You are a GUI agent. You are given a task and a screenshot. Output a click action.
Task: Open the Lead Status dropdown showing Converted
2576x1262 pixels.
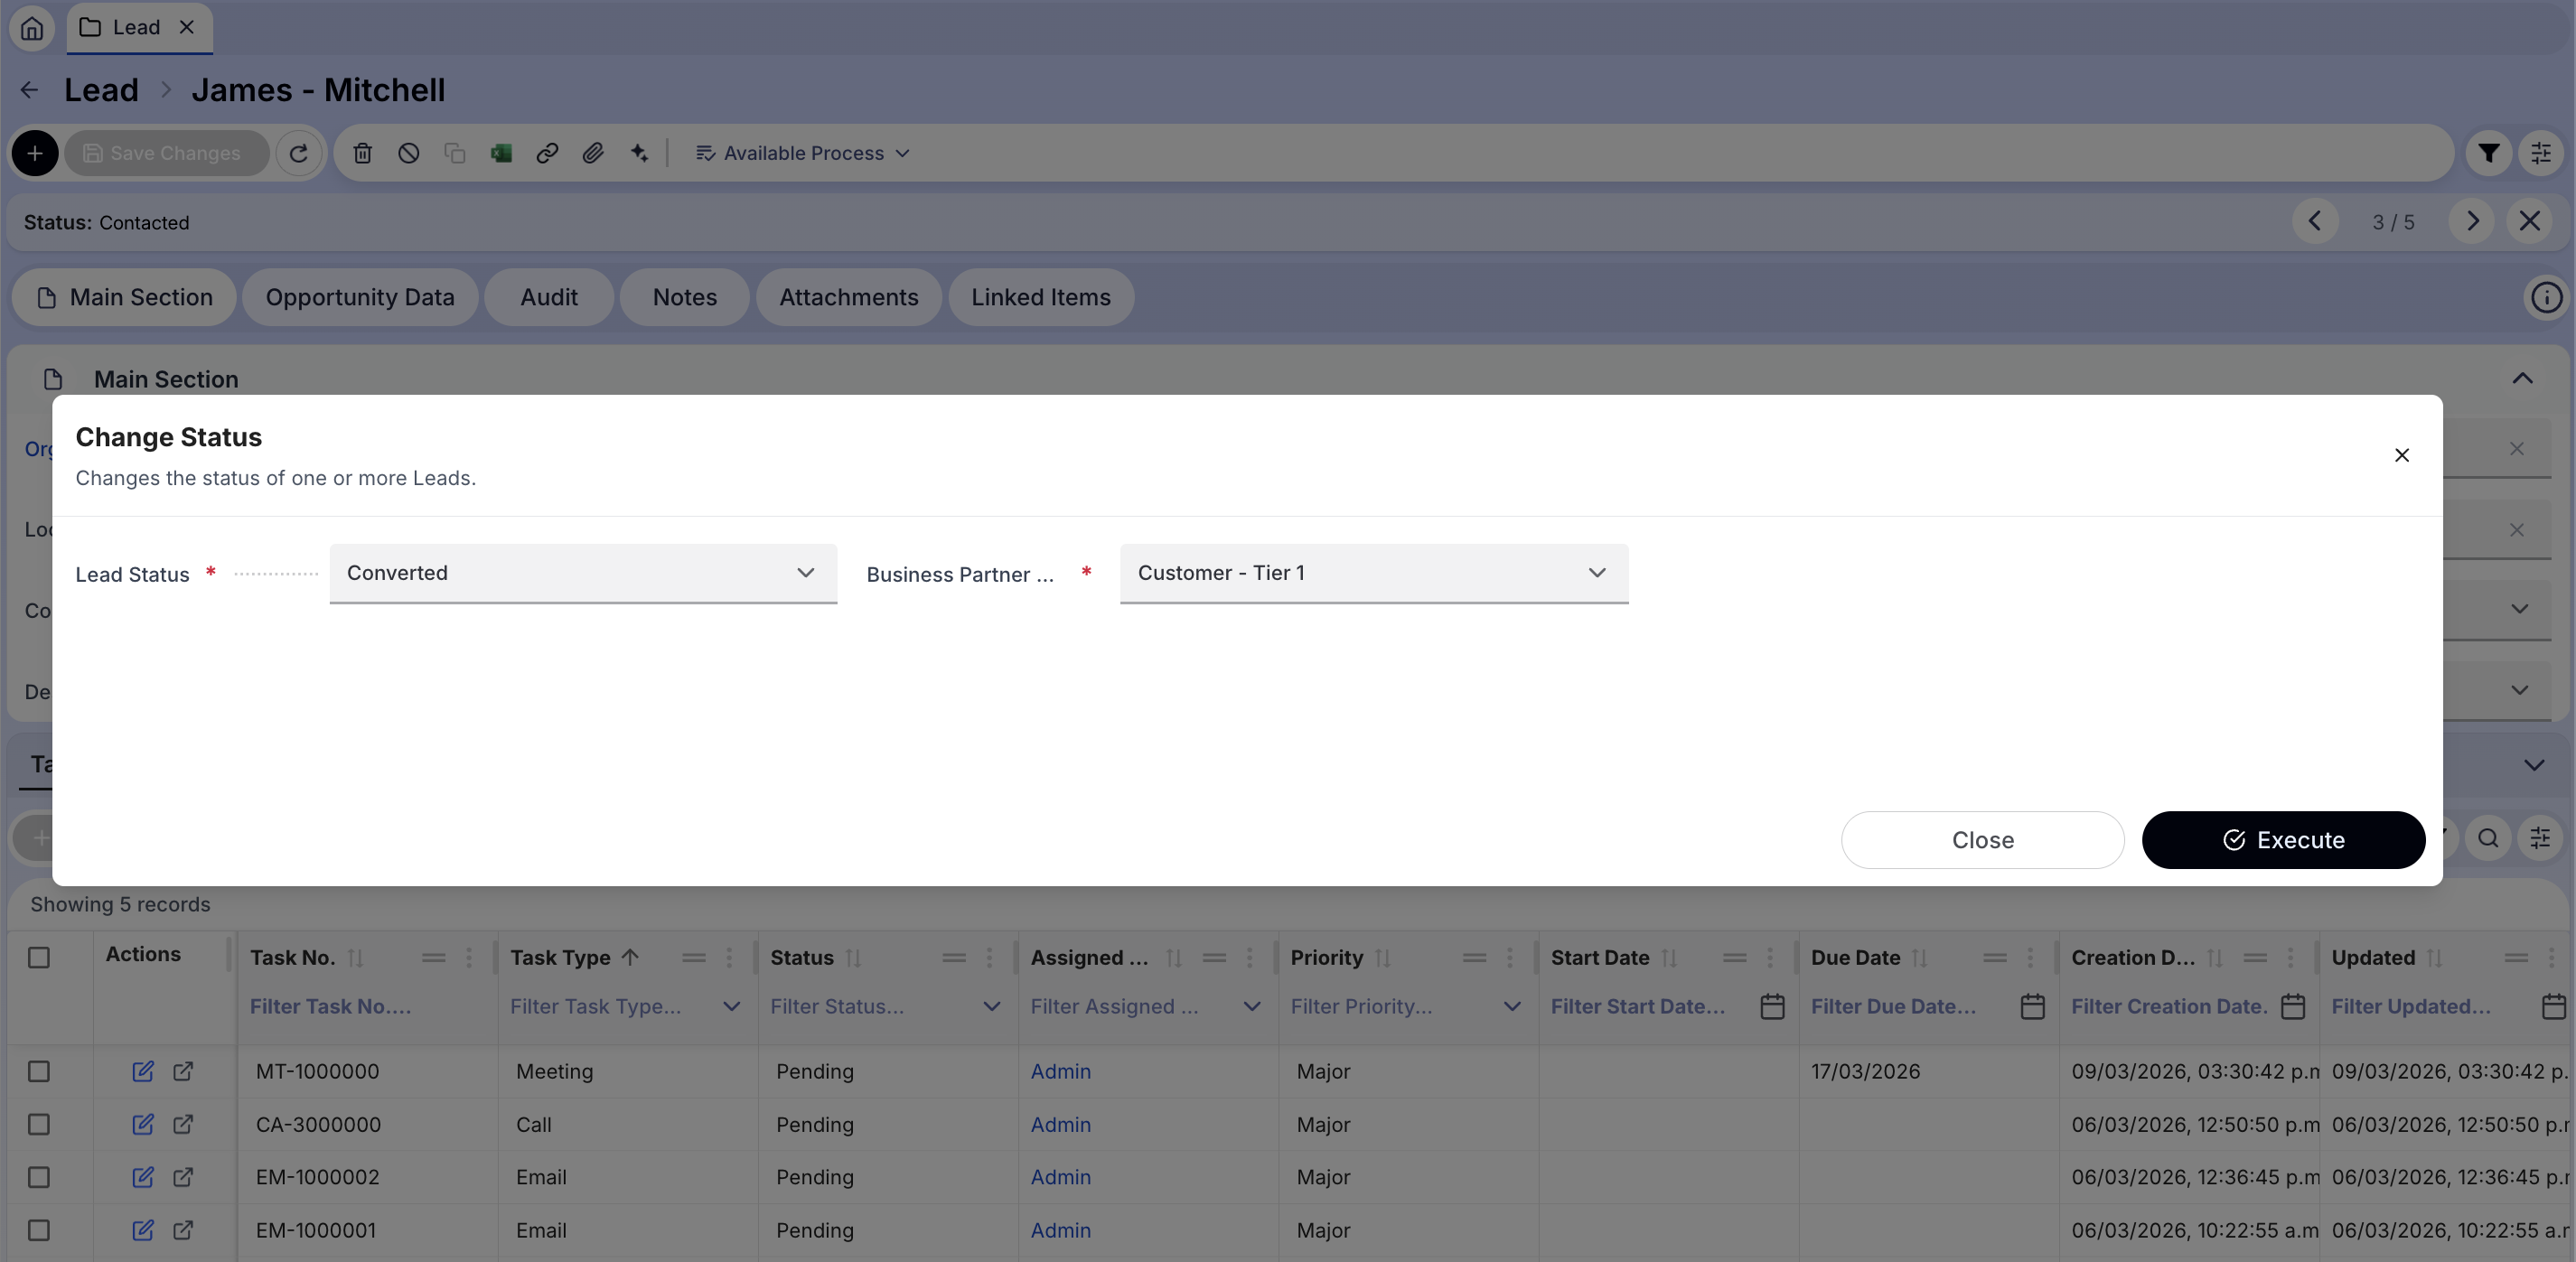tap(582, 573)
